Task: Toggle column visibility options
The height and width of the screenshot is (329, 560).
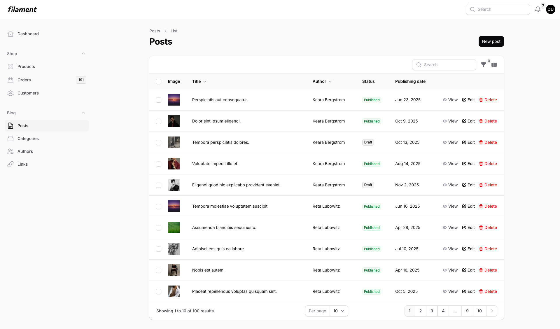Action: [494, 65]
